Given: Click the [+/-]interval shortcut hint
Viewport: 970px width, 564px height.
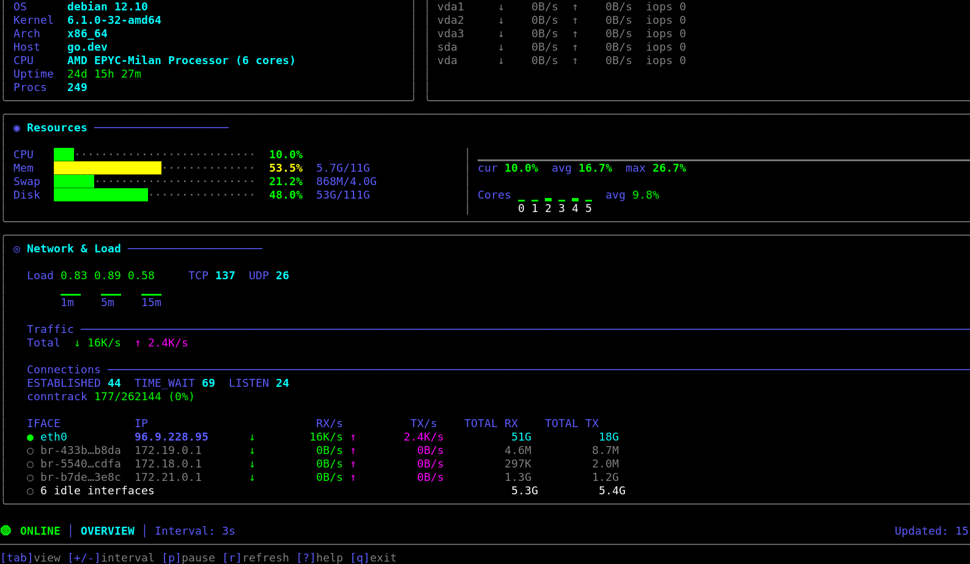Looking at the screenshot, I should (x=111, y=558).
